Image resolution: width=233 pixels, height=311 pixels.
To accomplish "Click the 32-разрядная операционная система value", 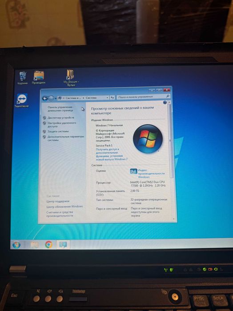I will pyautogui.click(x=149, y=201).
